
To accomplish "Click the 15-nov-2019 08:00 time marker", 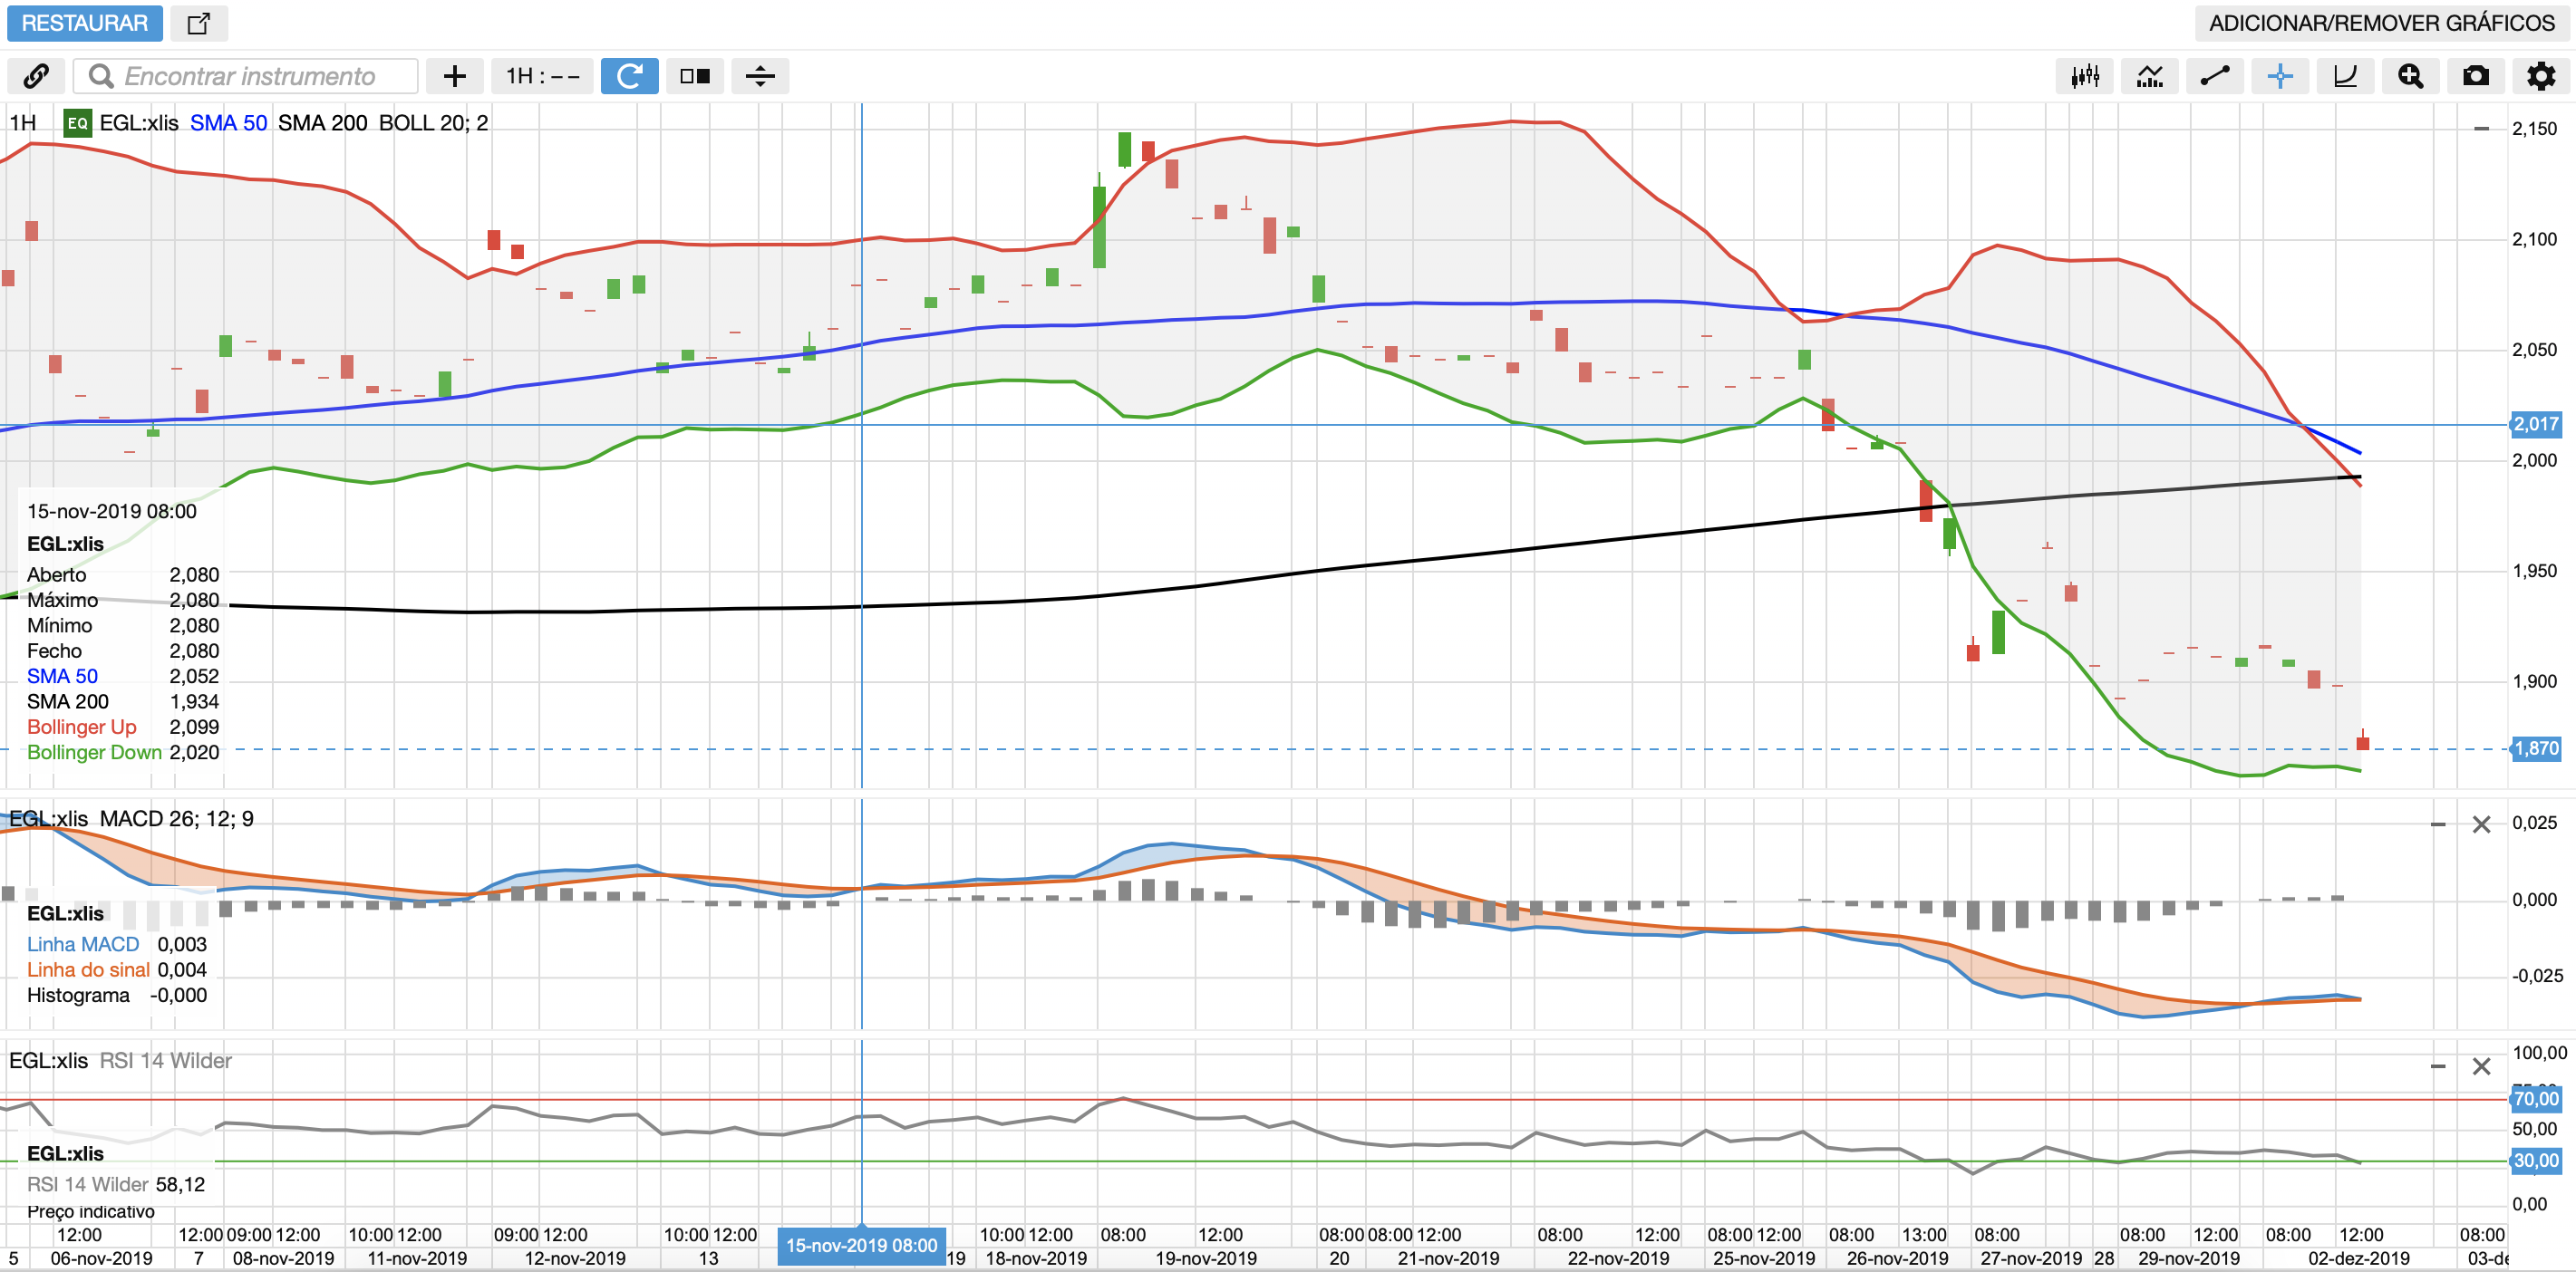I will 861,1245.
